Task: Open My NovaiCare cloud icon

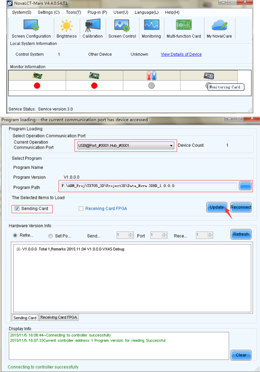Action: pos(219,25)
